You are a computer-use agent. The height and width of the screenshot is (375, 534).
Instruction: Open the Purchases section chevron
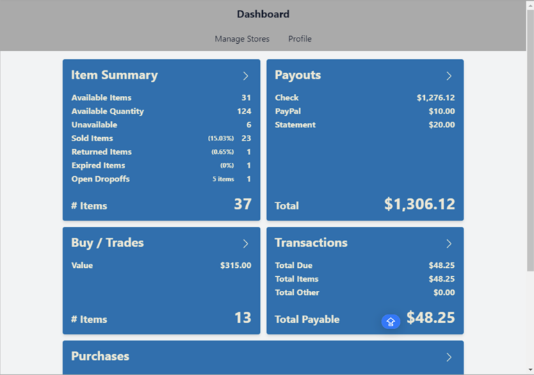point(448,357)
